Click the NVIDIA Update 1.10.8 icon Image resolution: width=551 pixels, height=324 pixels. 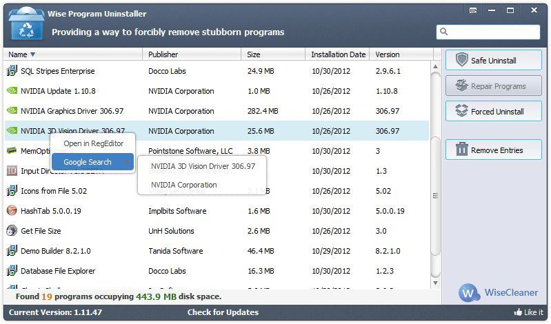(x=12, y=91)
